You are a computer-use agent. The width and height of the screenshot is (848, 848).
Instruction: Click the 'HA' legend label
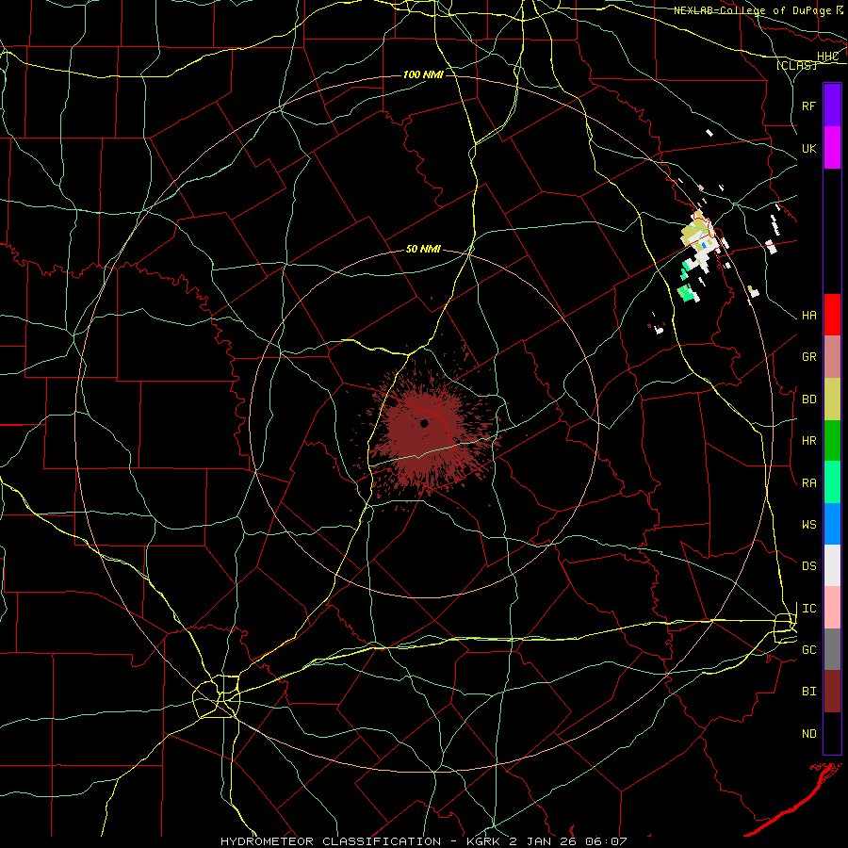pos(808,316)
